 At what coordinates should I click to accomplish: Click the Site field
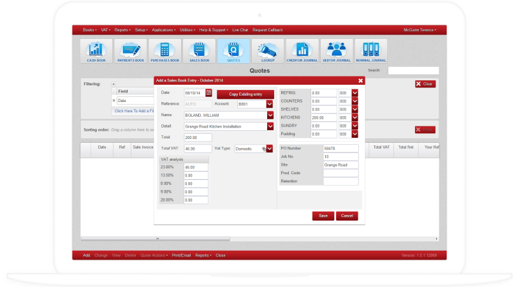click(340, 165)
